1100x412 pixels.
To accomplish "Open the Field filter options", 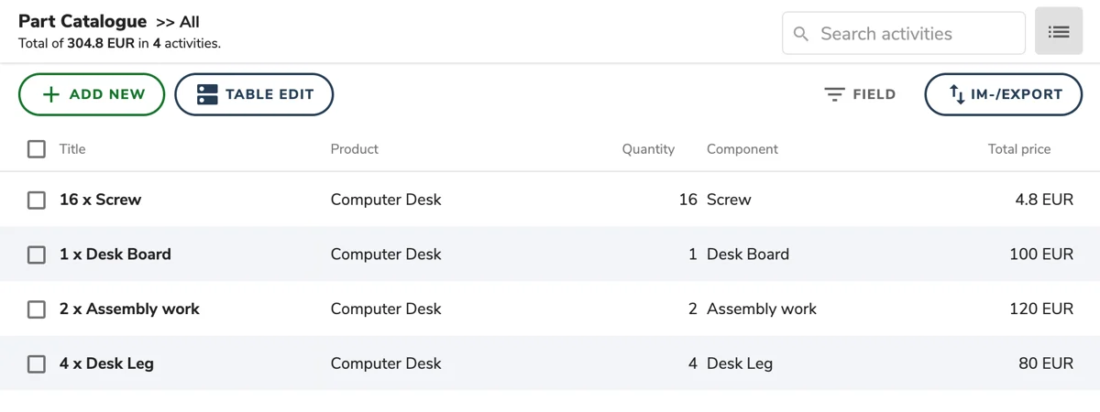I will pyautogui.click(x=860, y=94).
